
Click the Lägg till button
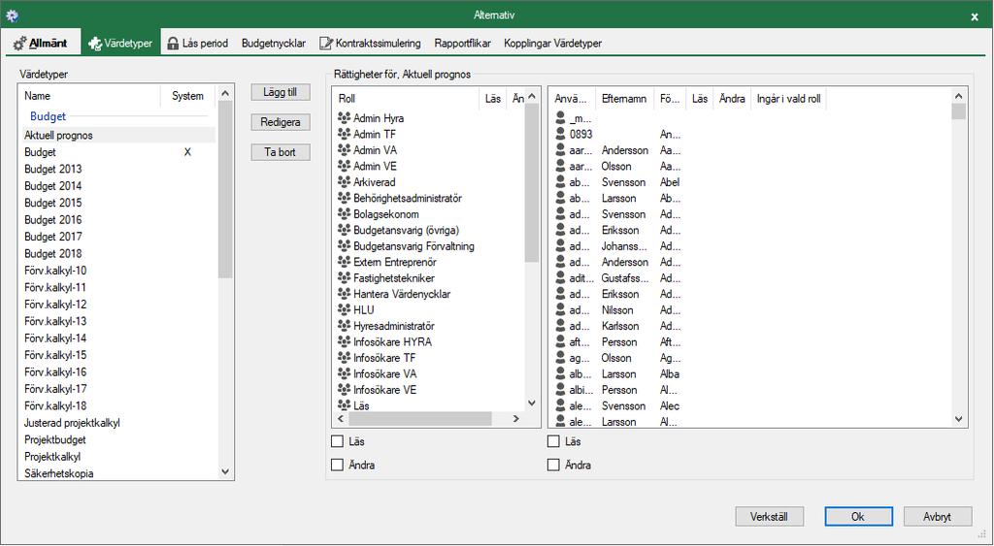pos(281,92)
